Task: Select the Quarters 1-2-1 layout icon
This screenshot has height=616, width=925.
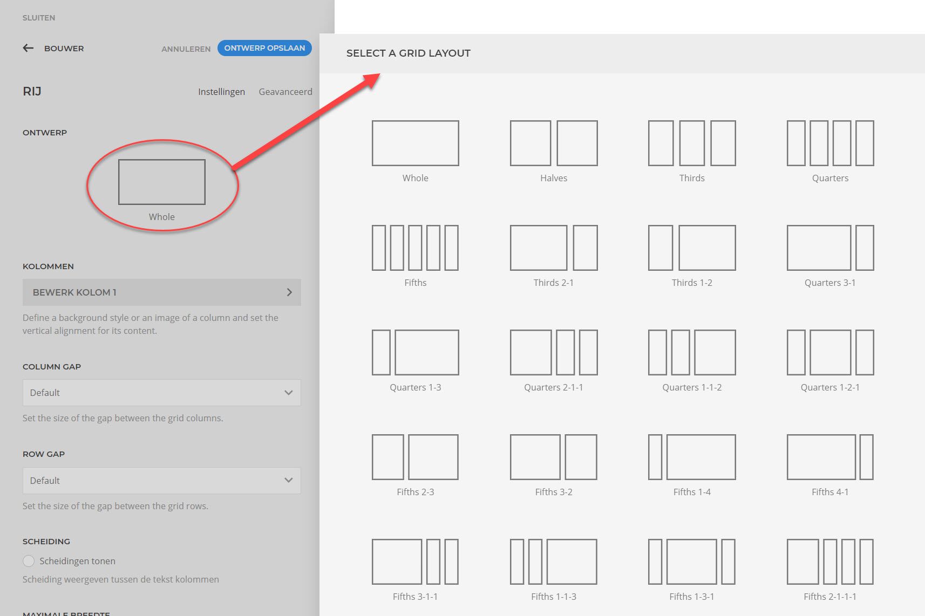Action: coord(830,352)
